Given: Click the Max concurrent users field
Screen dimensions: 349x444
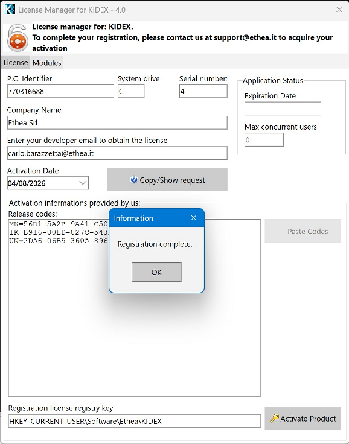Looking at the screenshot, I should [264, 139].
